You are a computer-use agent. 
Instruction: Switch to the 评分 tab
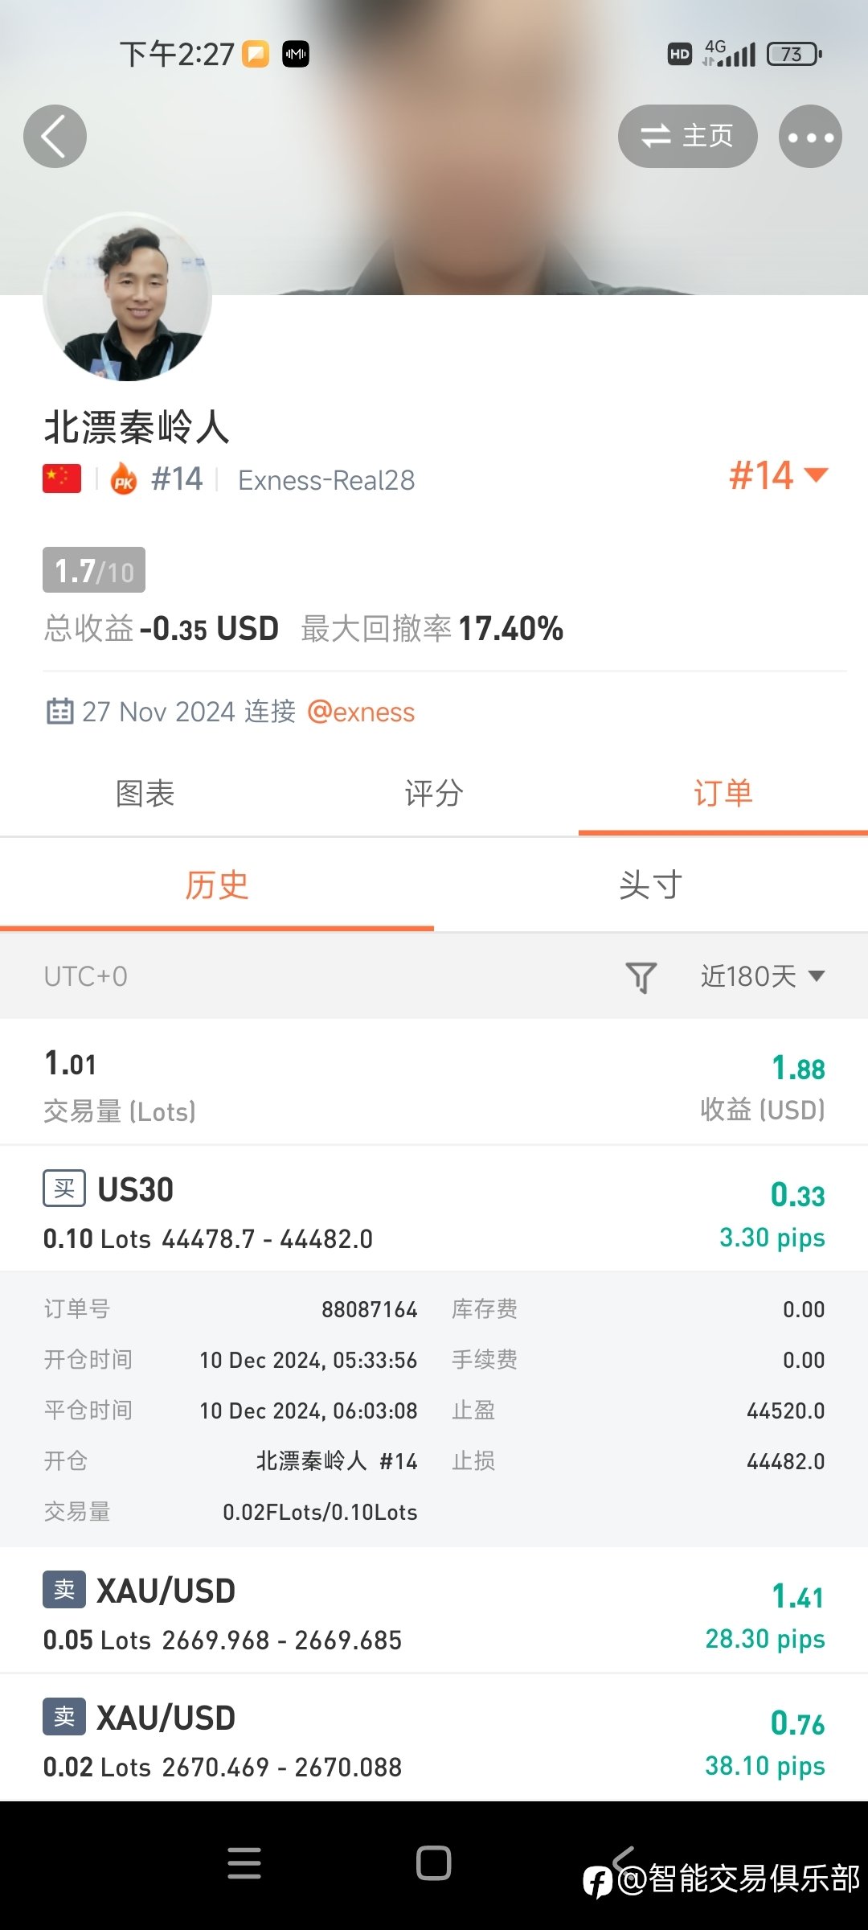pos(434,794)
